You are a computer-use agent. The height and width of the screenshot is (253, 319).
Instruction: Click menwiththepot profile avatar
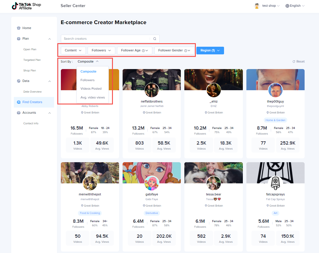(90, 183)
